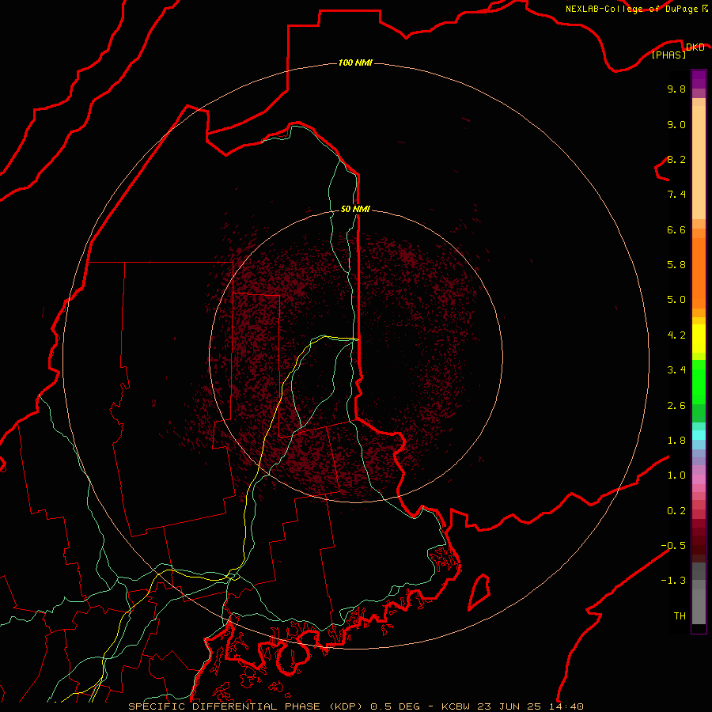
Task: Click the 23 JUN 25 date stamp
Action: [x=512, y=706]
